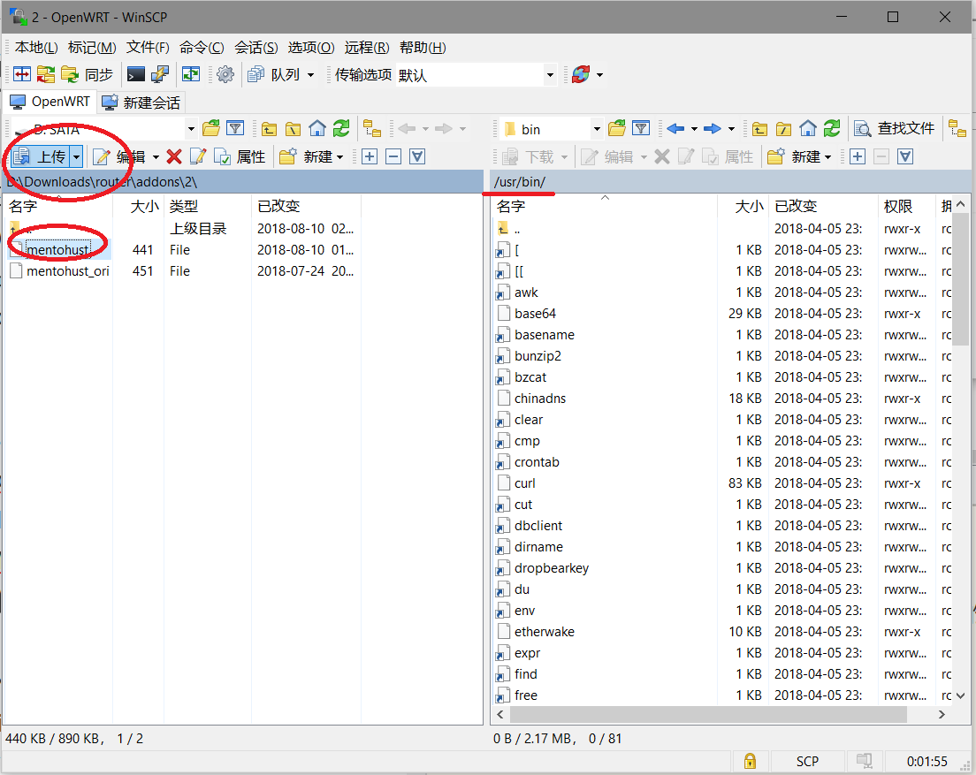The image size is (976, 775).
Task: Click the red delete X in local panel
Action: coord(174,156)
